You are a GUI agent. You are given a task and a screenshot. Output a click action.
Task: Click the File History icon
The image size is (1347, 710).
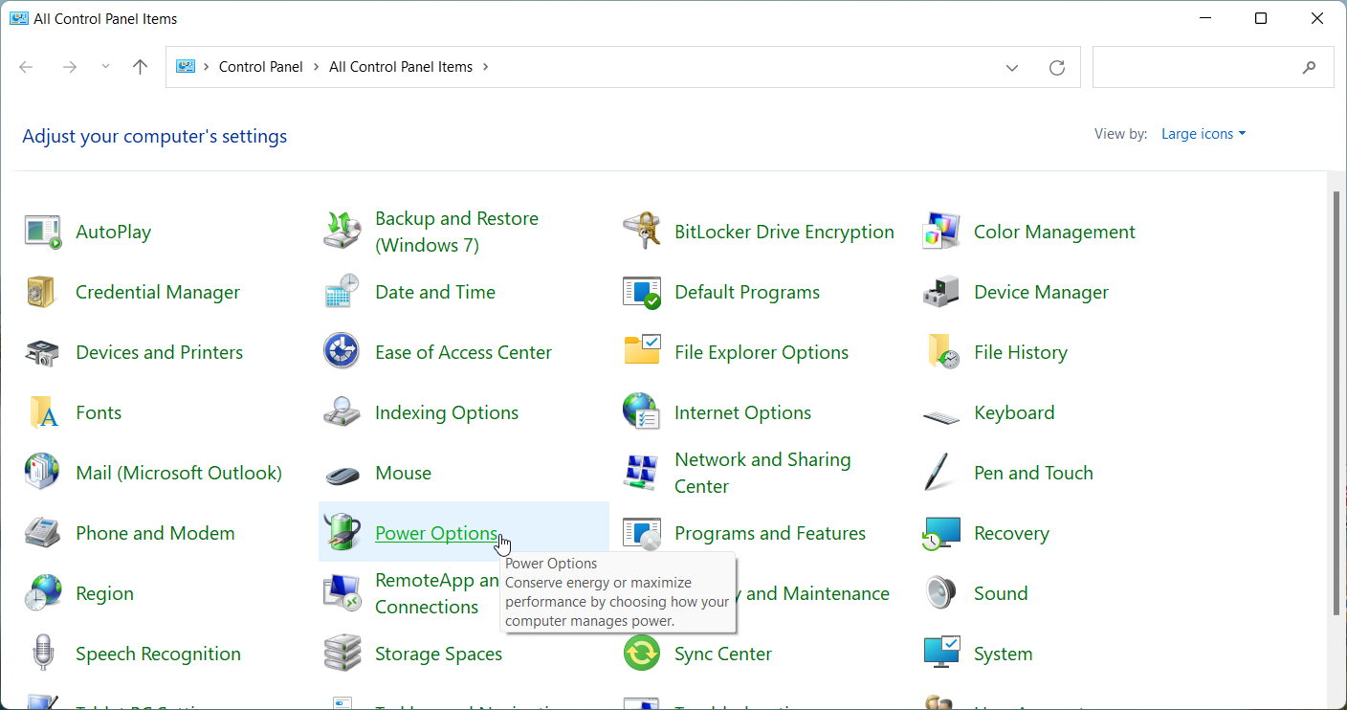[x=941, y=352]
